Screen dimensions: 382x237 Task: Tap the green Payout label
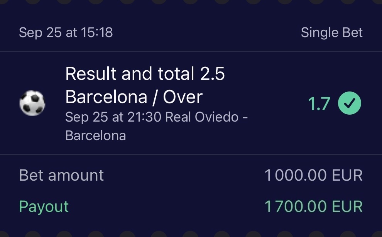(x=44, y=207)
